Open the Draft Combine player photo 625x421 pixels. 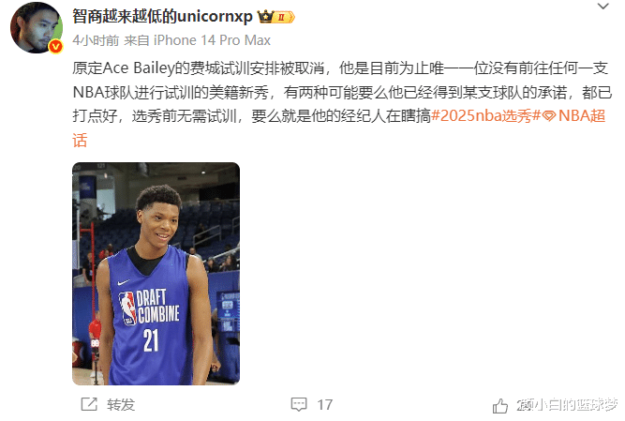156,274
